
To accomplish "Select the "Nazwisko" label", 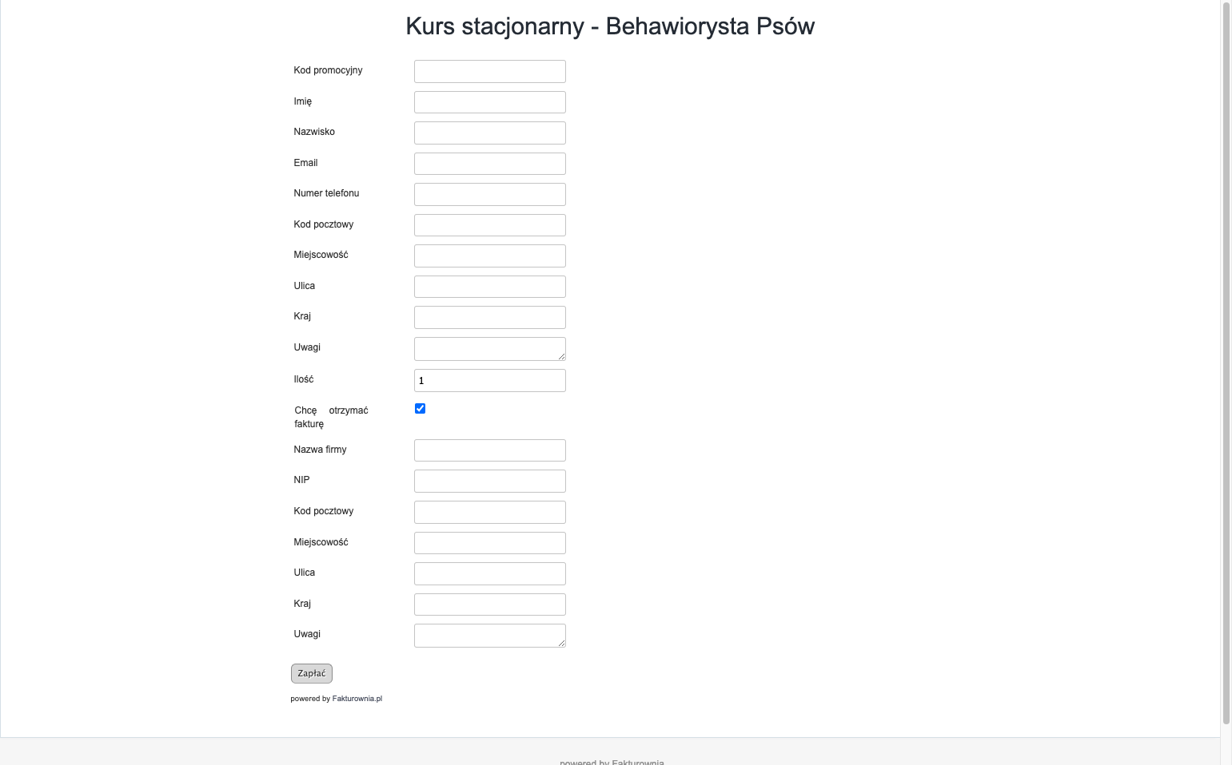I will click(x=314, y=132).
